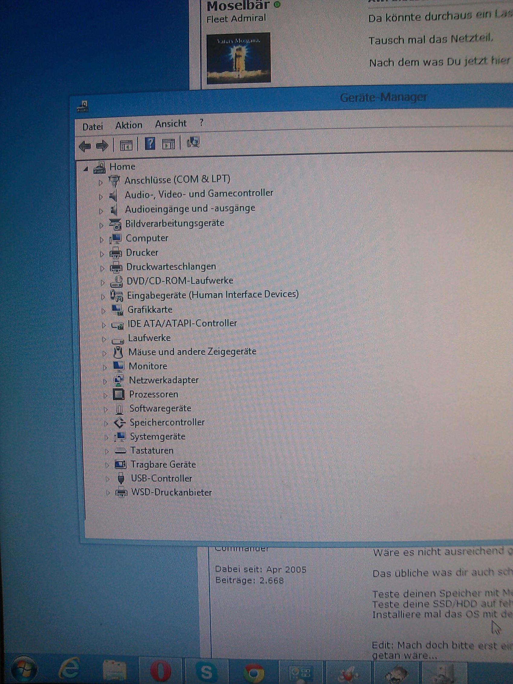Click the scan for hardware changes icon

[x=193, y=142]
